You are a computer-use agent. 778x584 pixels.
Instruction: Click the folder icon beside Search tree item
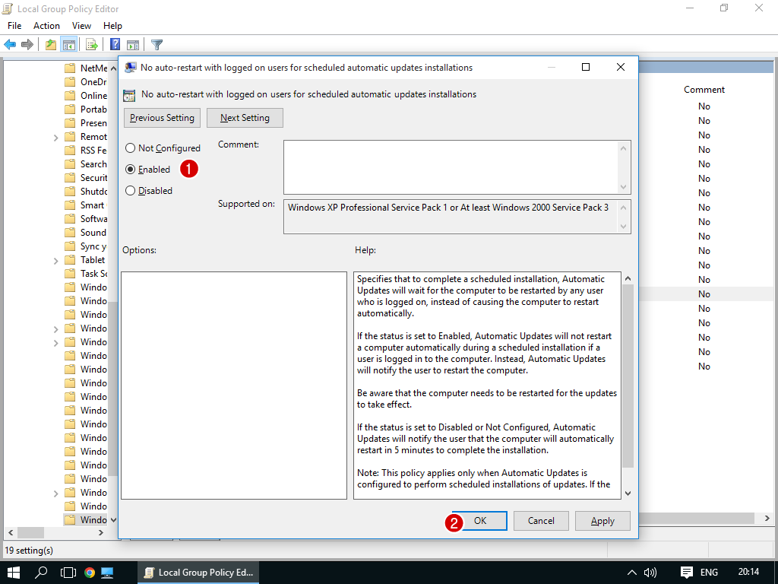70,164
